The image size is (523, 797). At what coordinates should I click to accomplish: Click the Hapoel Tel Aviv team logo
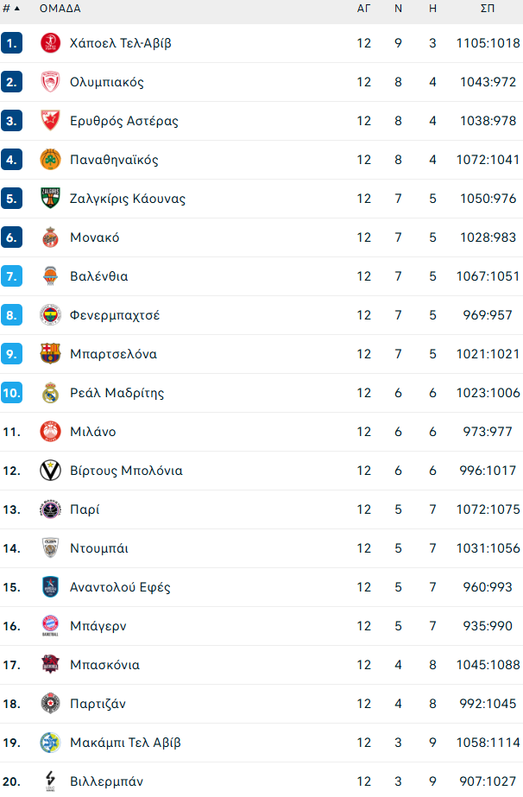pyautogui.click(x=51, y=43)
